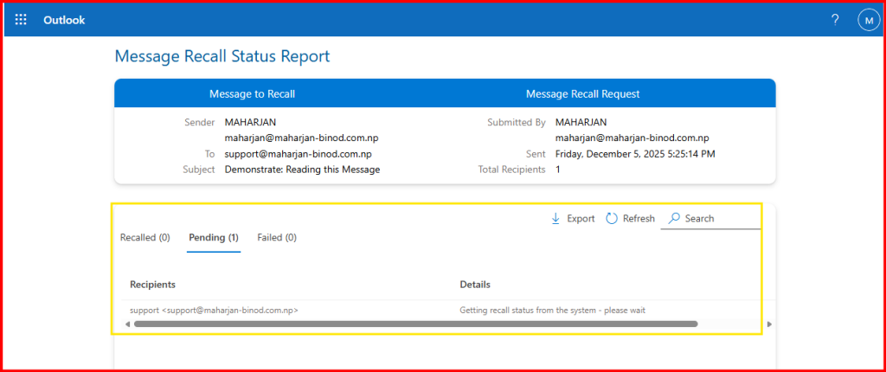Open the Failed (0) tab

tap(277, 237)
